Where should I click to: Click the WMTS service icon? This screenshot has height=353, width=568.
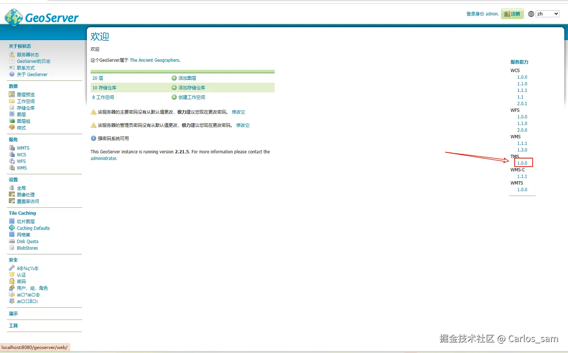coord(12,148)
